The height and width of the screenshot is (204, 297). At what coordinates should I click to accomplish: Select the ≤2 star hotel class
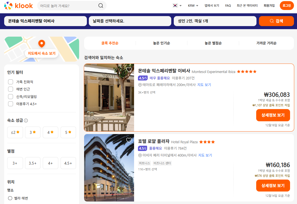[x=15, y=132]
